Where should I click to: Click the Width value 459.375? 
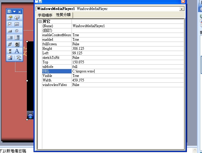click(x=78, y=80)
